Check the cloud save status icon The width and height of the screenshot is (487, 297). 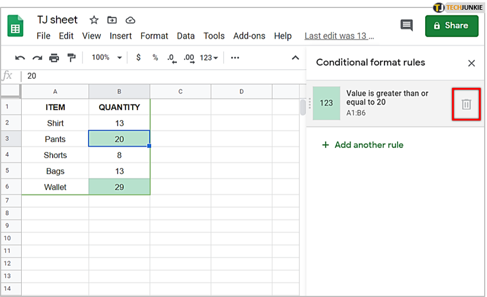pyautogui.click(x=130, y=21)
